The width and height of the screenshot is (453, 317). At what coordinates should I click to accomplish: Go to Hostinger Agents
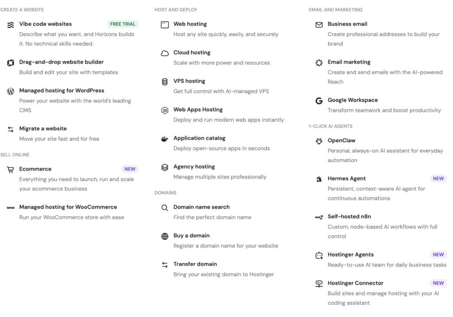coord(350,255)
